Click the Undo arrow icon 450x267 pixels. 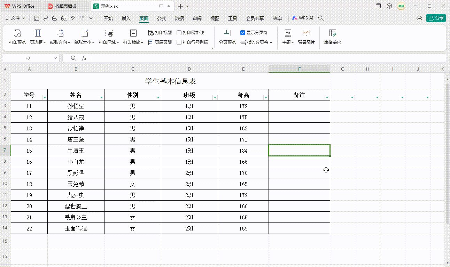point(73,18)
